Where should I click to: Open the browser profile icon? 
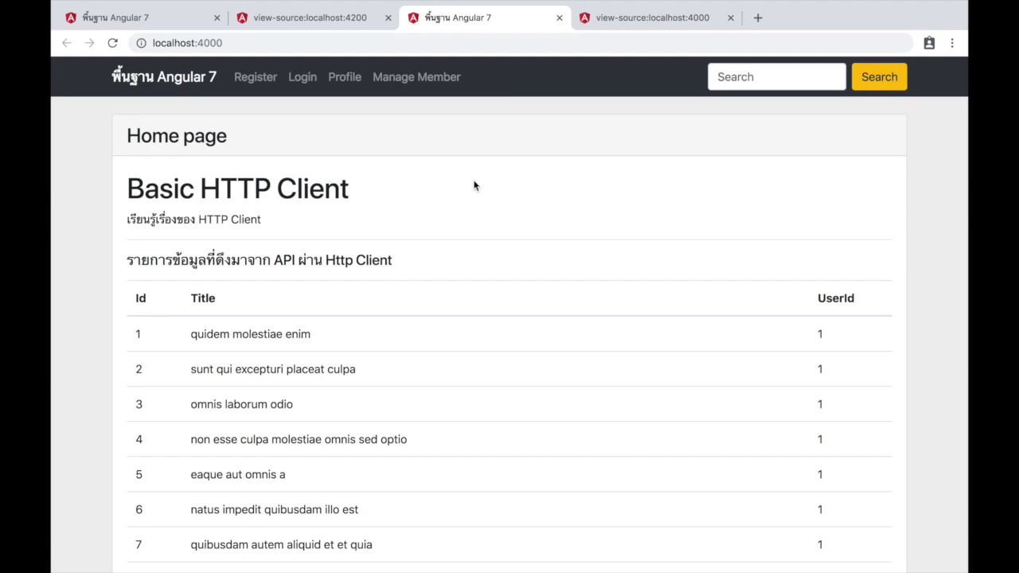click(x=929, y=43)
